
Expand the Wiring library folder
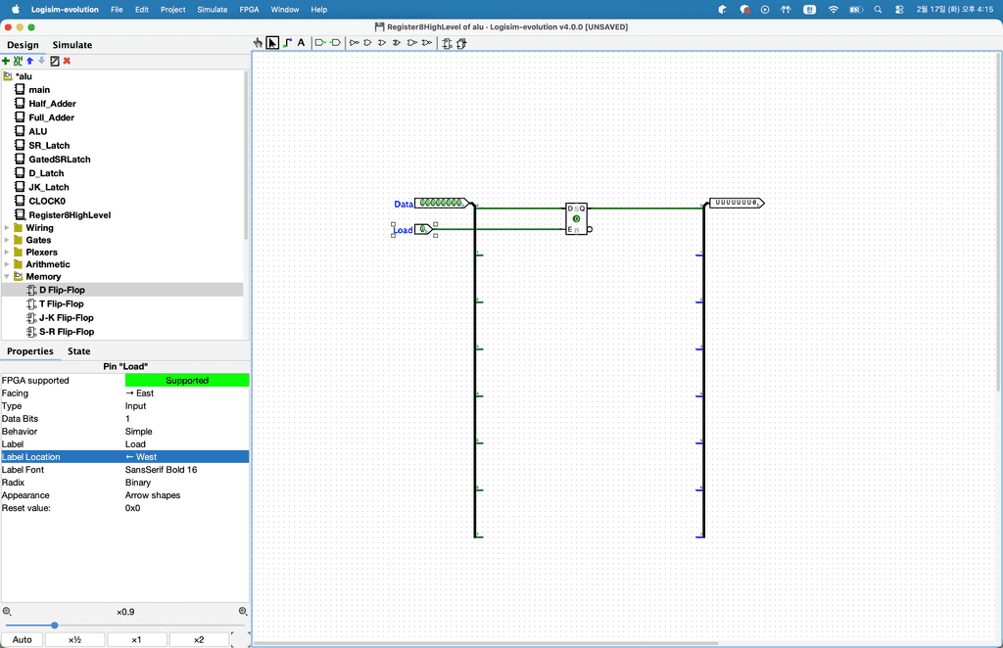(x=7, y=228)
